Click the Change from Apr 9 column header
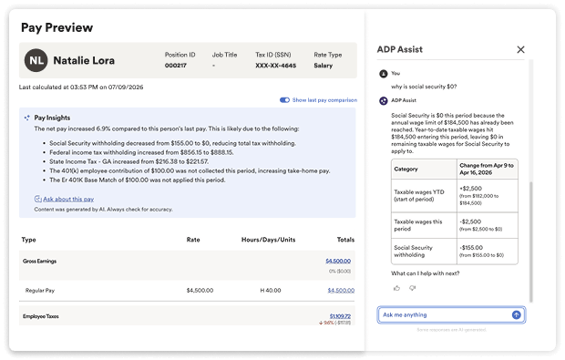 [x=488, y=169]
